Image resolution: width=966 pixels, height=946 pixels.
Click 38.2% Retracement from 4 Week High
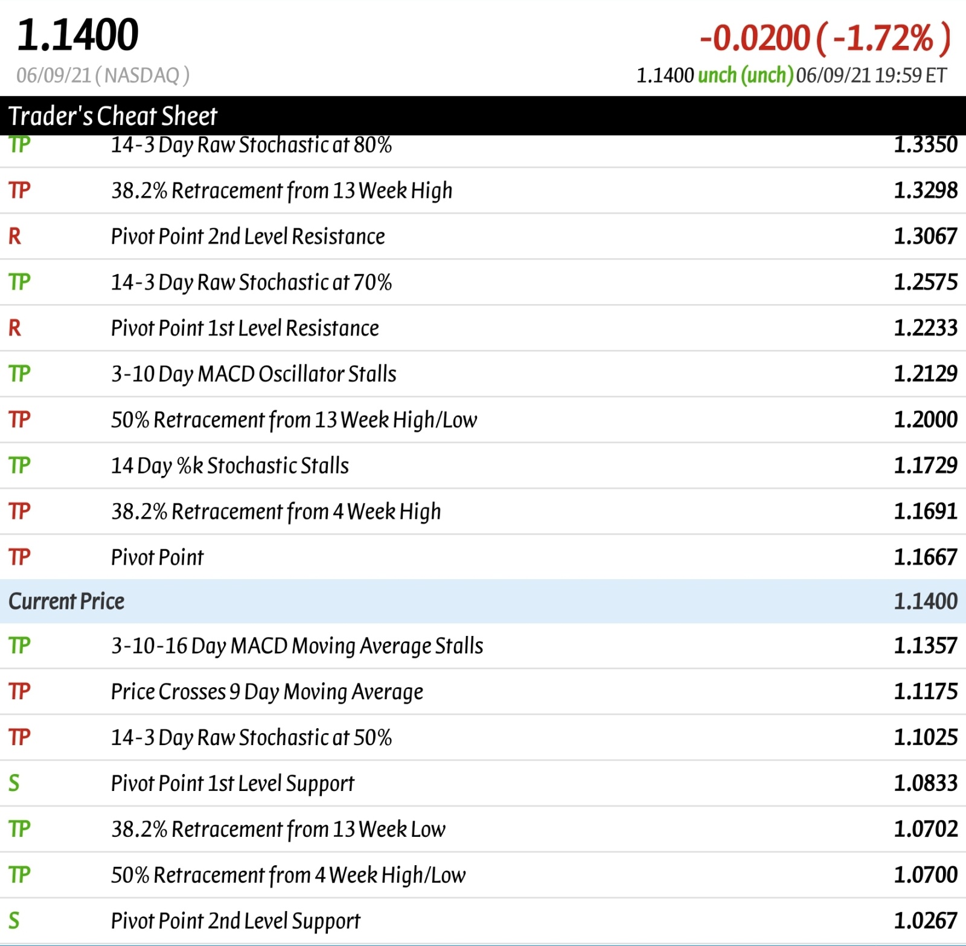tap(276, 512)
